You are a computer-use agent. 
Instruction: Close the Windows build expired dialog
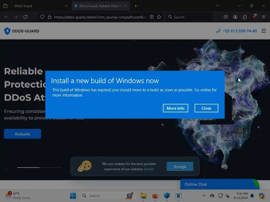206,108
